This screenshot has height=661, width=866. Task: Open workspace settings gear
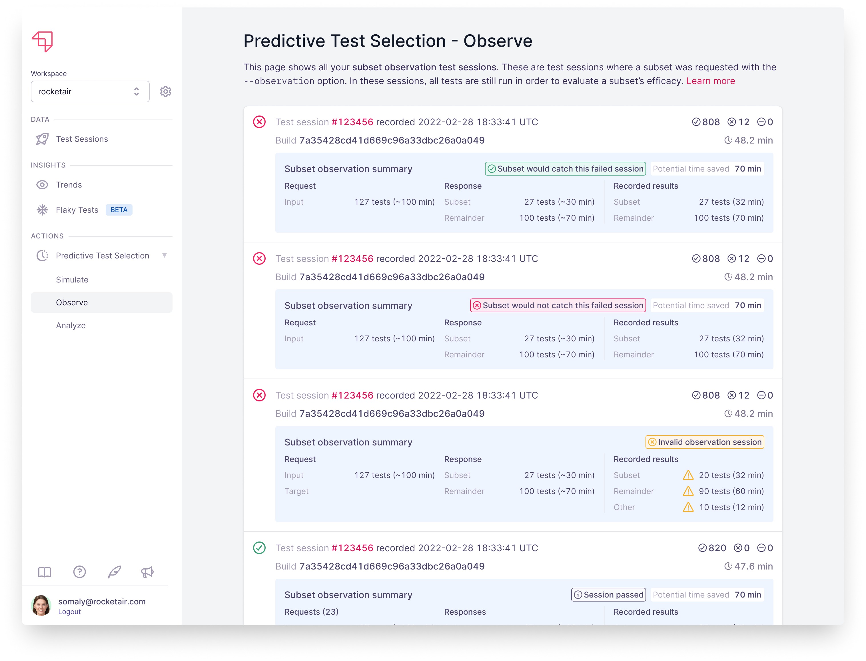click(x=166, y=91)
